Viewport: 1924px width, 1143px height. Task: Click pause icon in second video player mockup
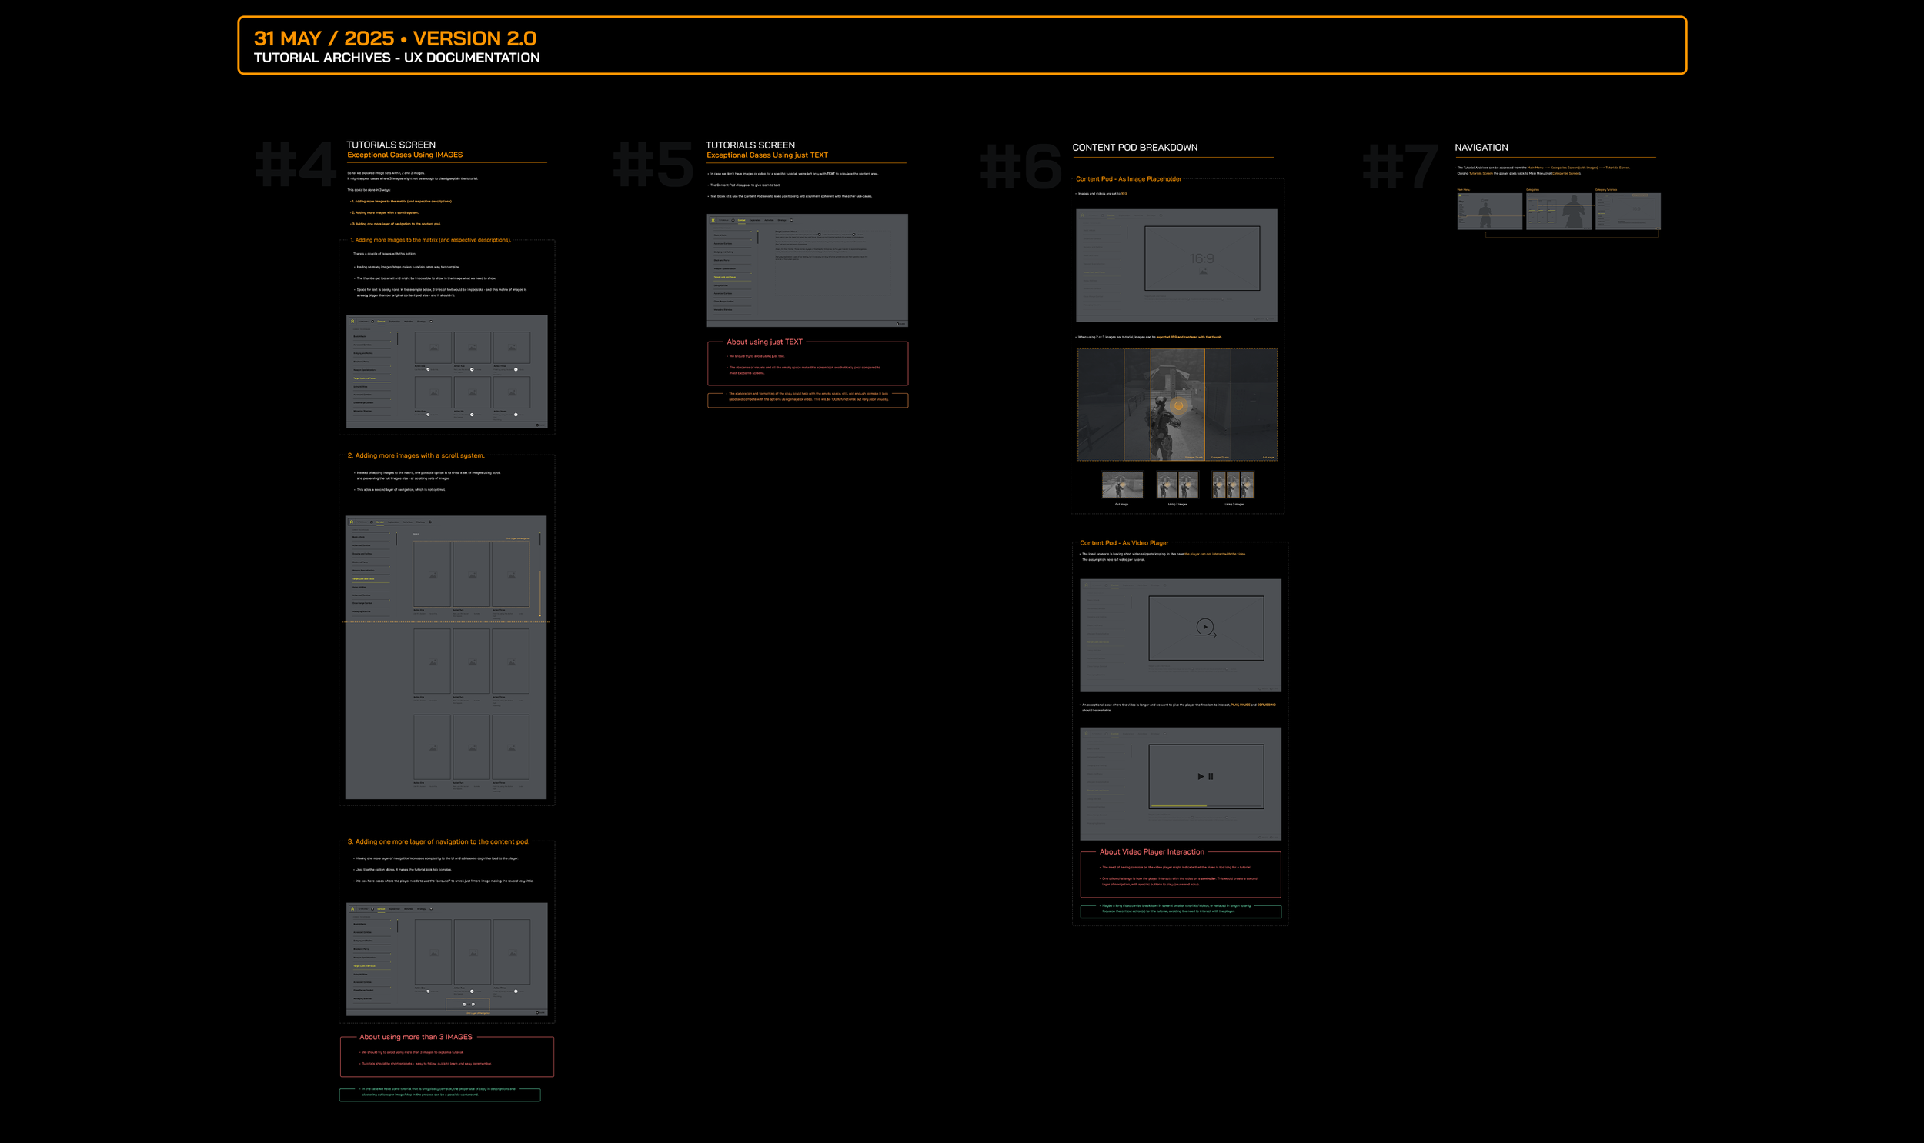[x=1211, y=776]
